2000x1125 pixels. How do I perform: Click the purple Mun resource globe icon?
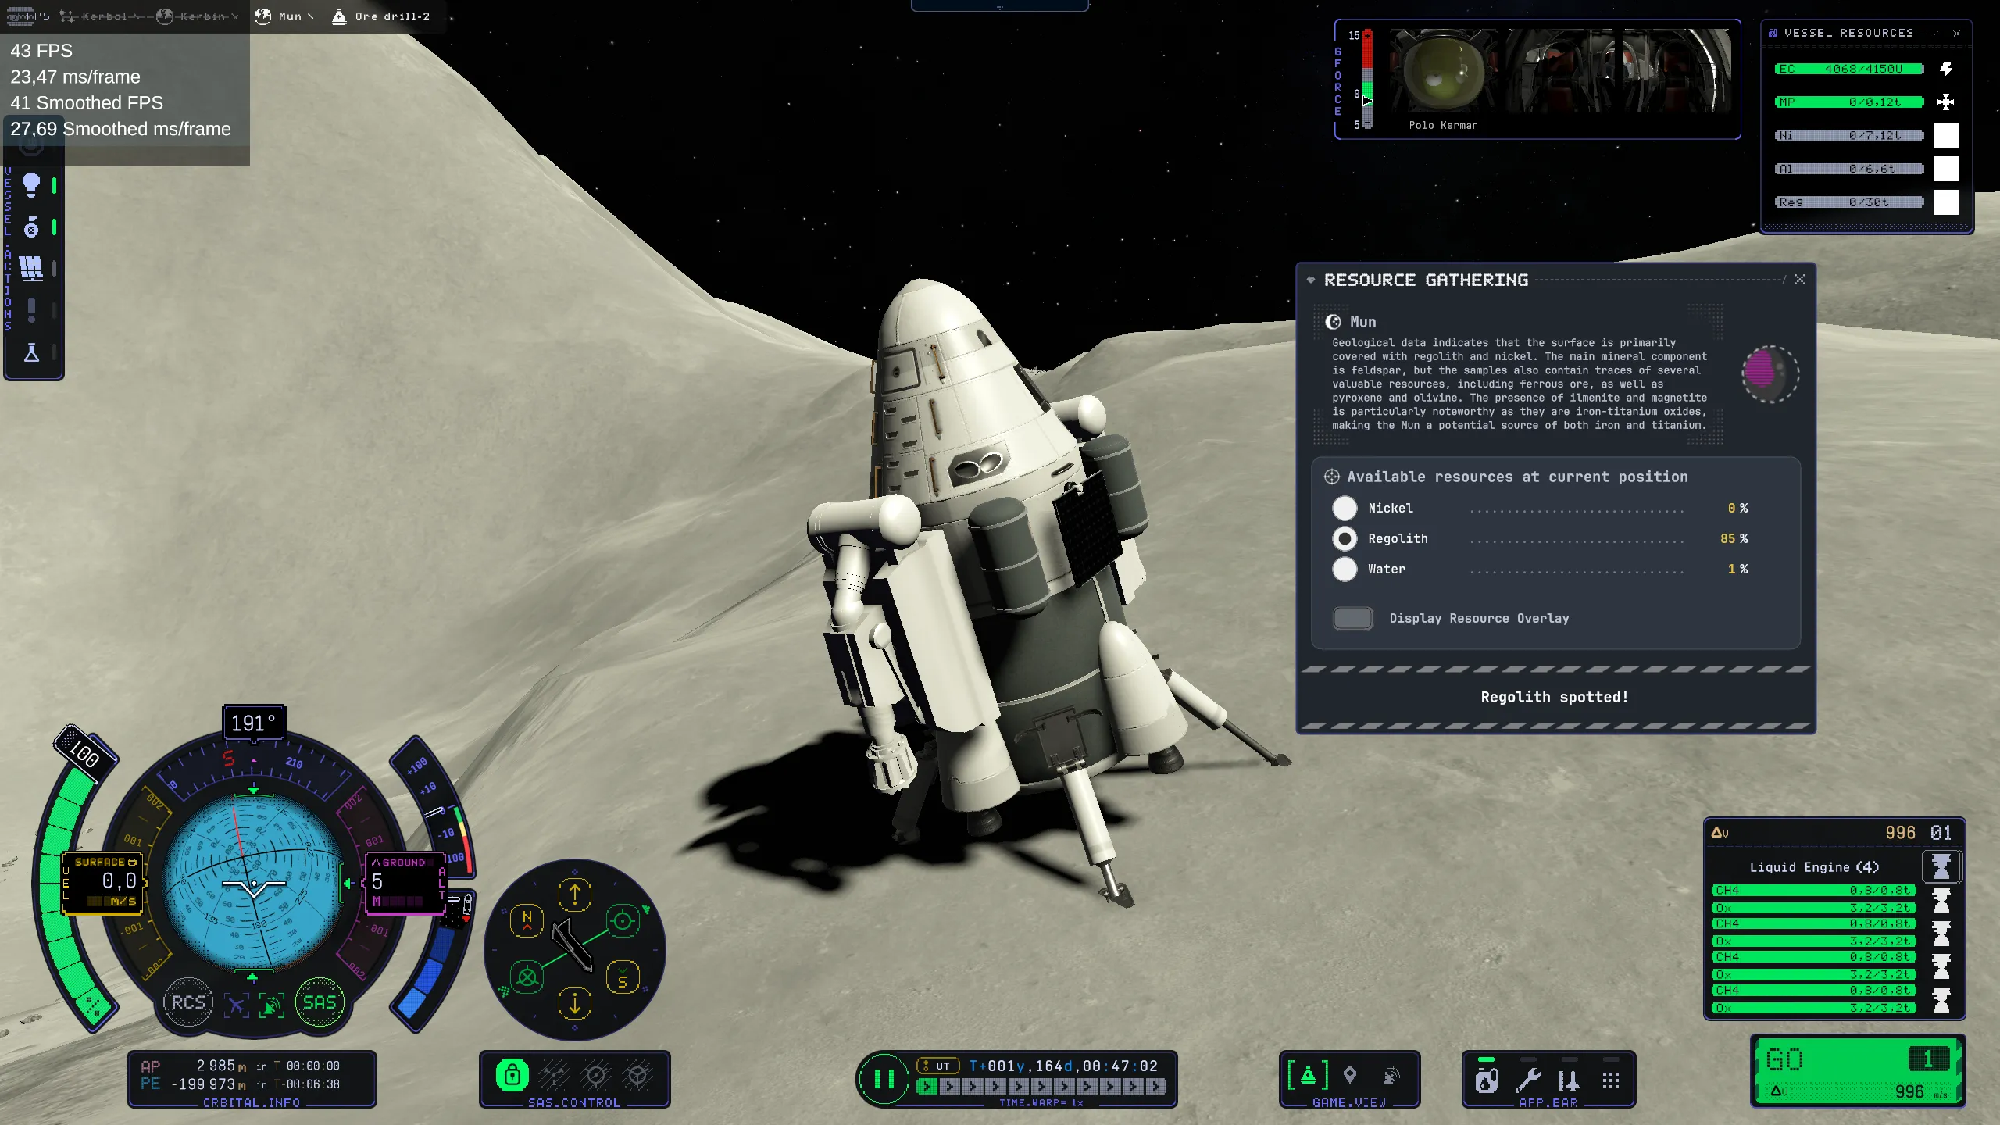coord(1770,373)
